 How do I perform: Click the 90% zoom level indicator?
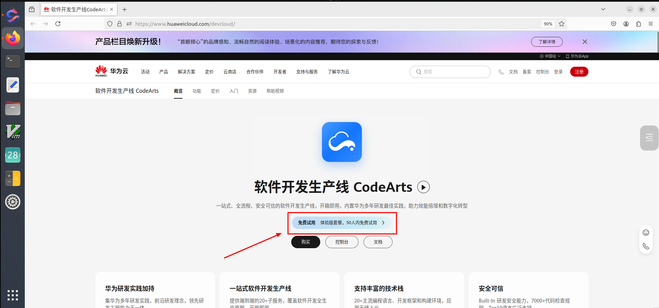548,24
